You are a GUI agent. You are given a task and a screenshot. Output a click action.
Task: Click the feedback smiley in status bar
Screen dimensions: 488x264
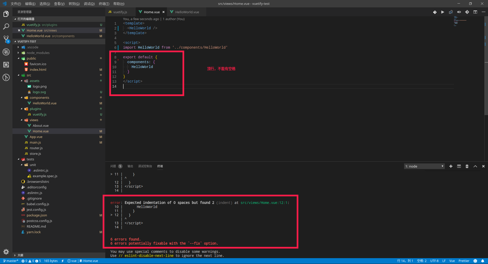click(x=475, y=261)
